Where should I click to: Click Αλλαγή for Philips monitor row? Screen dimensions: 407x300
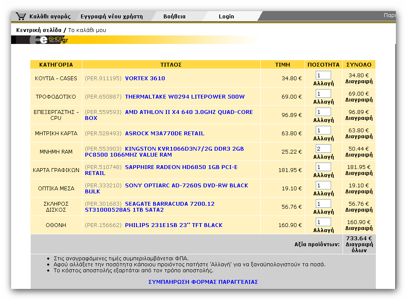coord(323,230)
